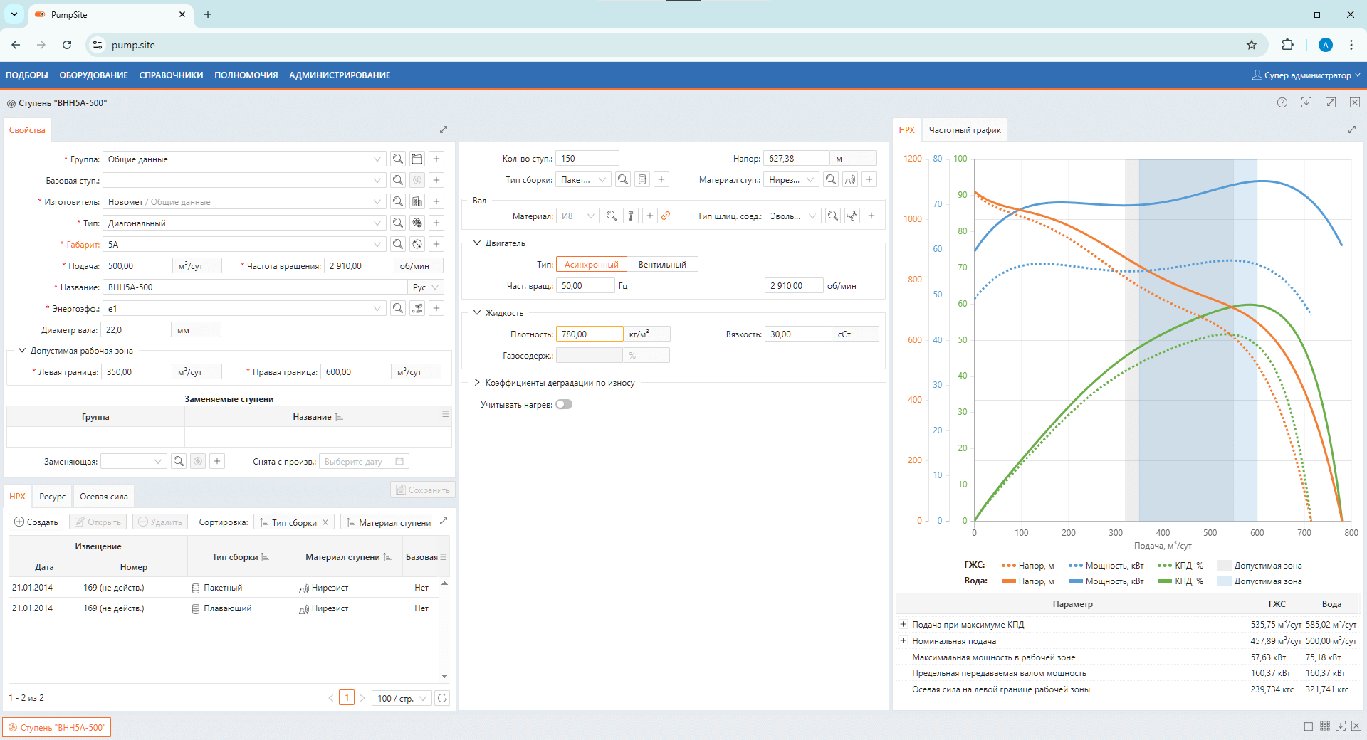Screen dimensions: 1367x740
Task: Click link icon next to shaft Материал
Action: [x=666, y=216]
